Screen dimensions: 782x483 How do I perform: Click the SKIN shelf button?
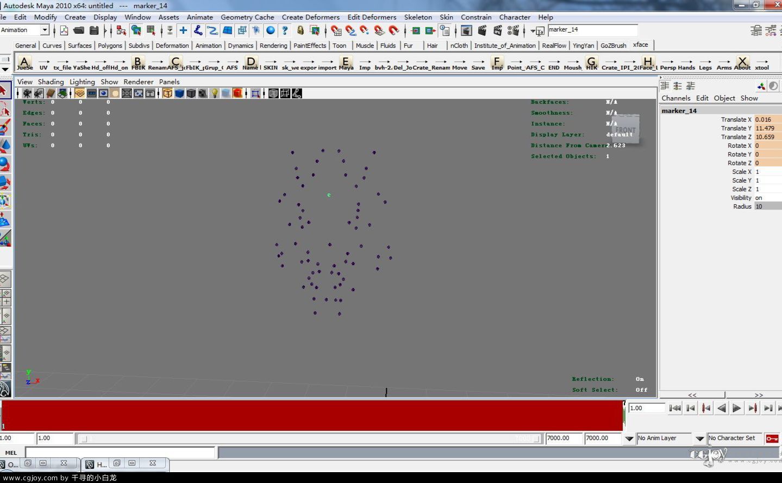(x=271, y=63)
